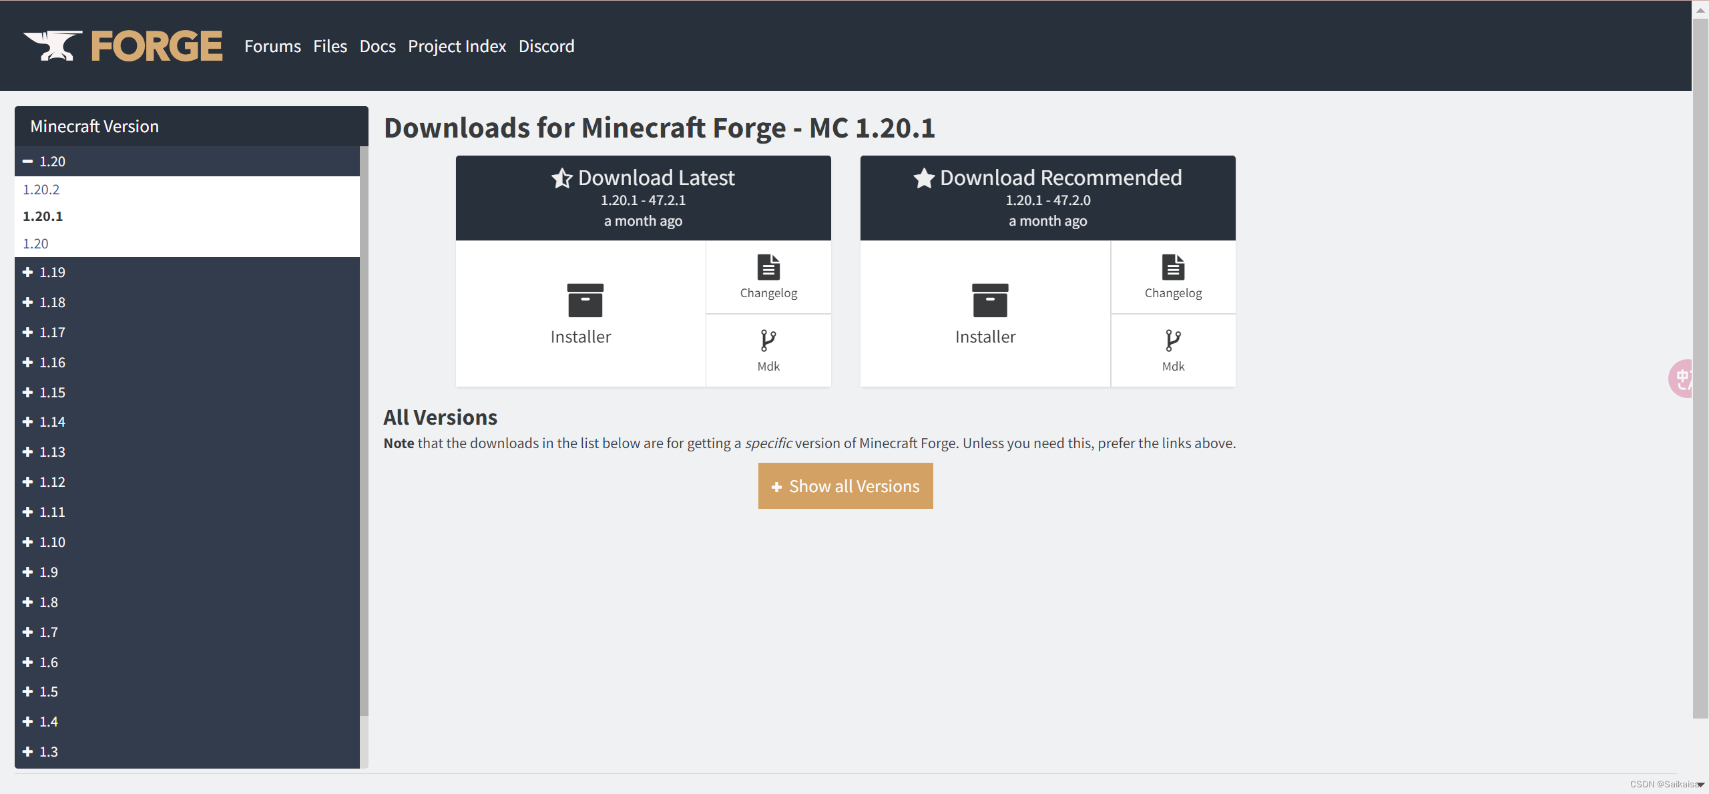This screenshot has width=1709, height=794.
Task: Click the page scrollbar up arrow
Action: pyautogui.click(x=1700, y=9)
